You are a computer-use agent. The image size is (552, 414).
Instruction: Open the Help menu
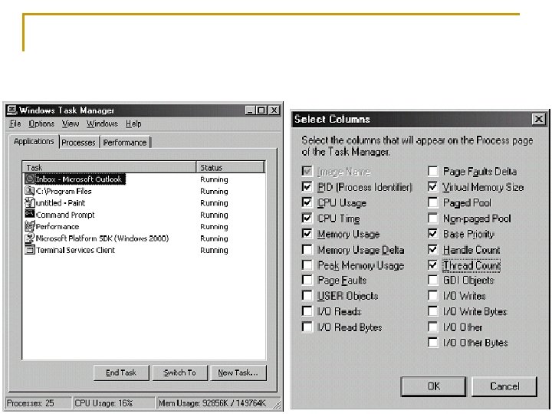[133, 123]
